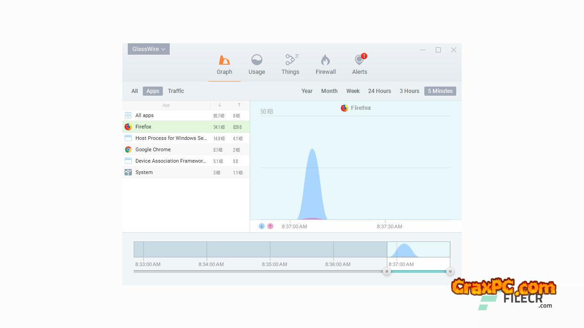Select Host Process for Windows Services row
This screenshot has height=328, width=584.
coord(171,138)
